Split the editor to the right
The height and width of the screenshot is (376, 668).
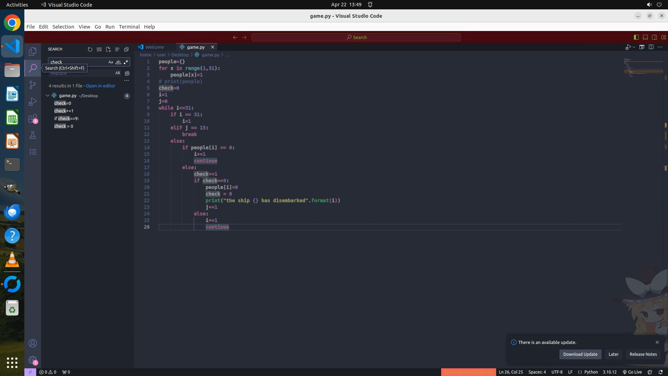pyautogui.click(x=651, y=47)
